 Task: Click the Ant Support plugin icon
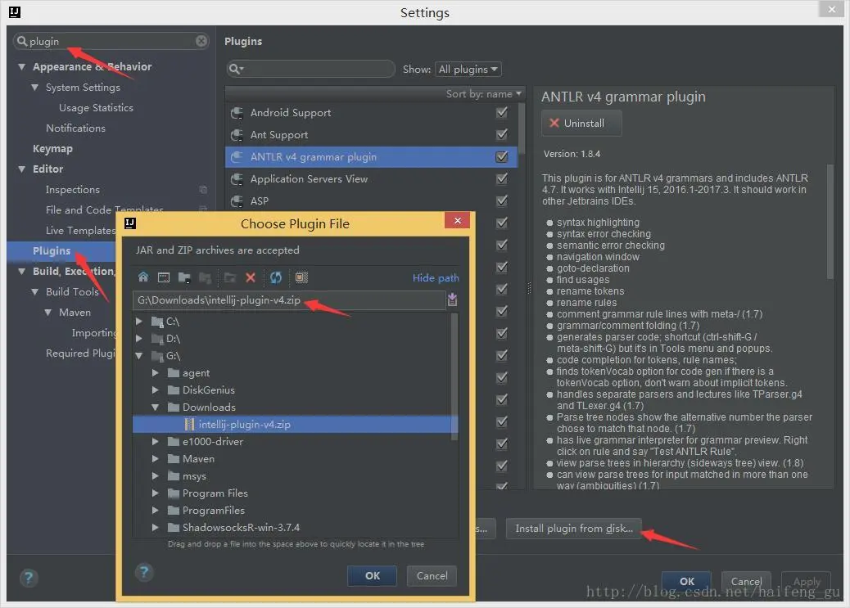237,135
